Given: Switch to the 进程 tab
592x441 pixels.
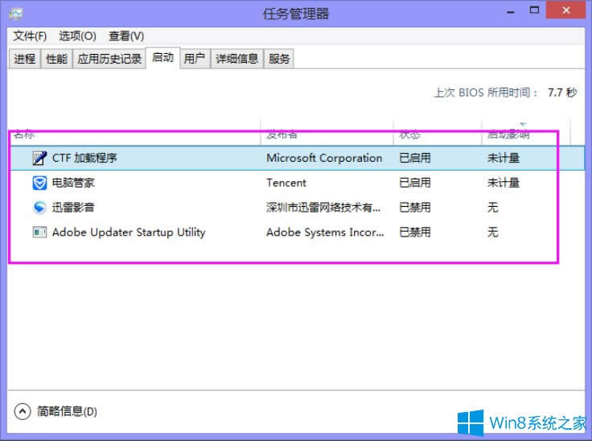Looking at the screenshot, I should (x=25, y=59).
